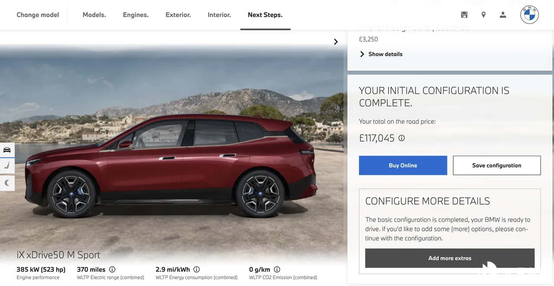Go to the Interior tab
Image resolution: width=554 pixels, height=286 pixels.
click(219, 15)
